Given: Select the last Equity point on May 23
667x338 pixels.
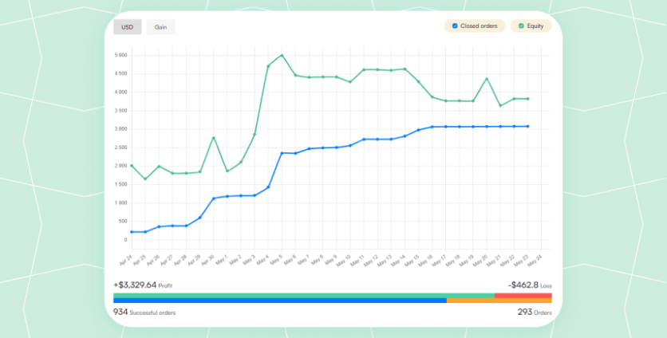Looking at the screenshot, I should pos(527,99).
